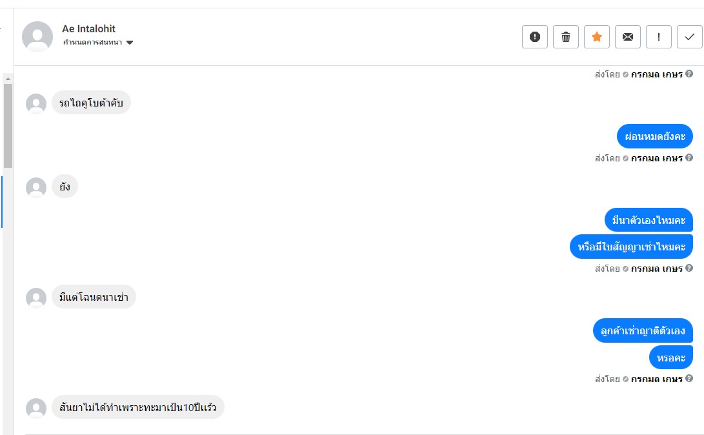The height and width of the screenshot is (435, 704).
Task: Toggle the orange star follow-up icon
Action: point(597,37)
